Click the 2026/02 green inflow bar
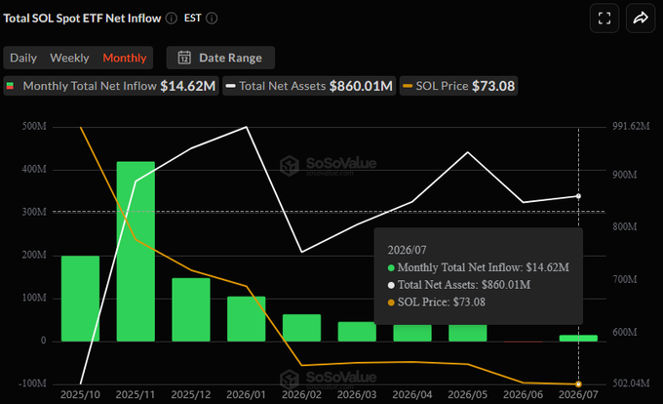Screen dimensions: 663x404 (x=302, y=328)
